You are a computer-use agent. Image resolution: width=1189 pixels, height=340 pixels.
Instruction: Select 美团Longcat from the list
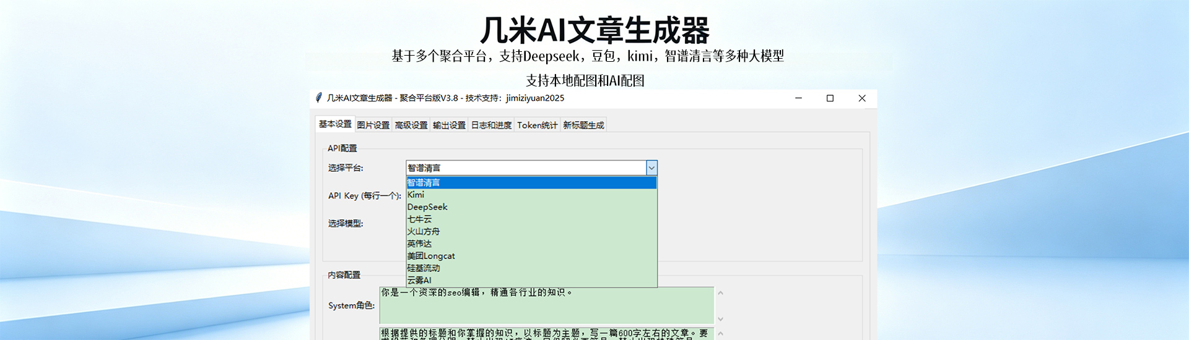[531, 256]
